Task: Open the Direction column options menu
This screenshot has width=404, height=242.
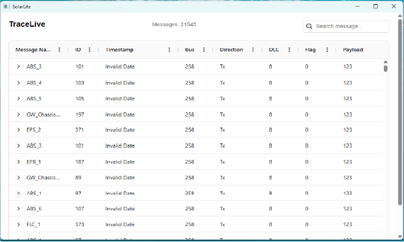Action: [253, 49]
